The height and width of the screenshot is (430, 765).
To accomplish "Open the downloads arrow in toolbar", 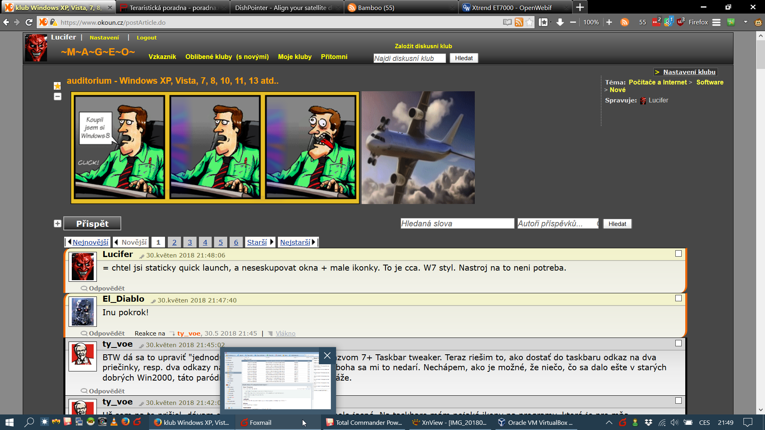I will pyautogui.click(x=560, y=22).
